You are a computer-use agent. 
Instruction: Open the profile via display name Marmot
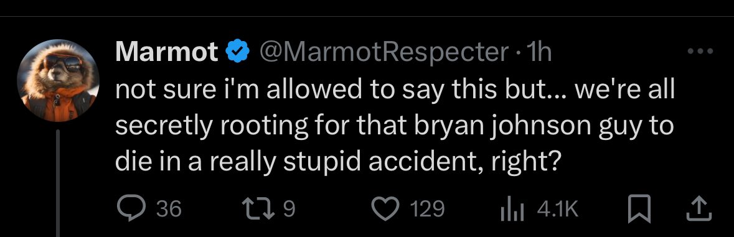coord(167,52)
